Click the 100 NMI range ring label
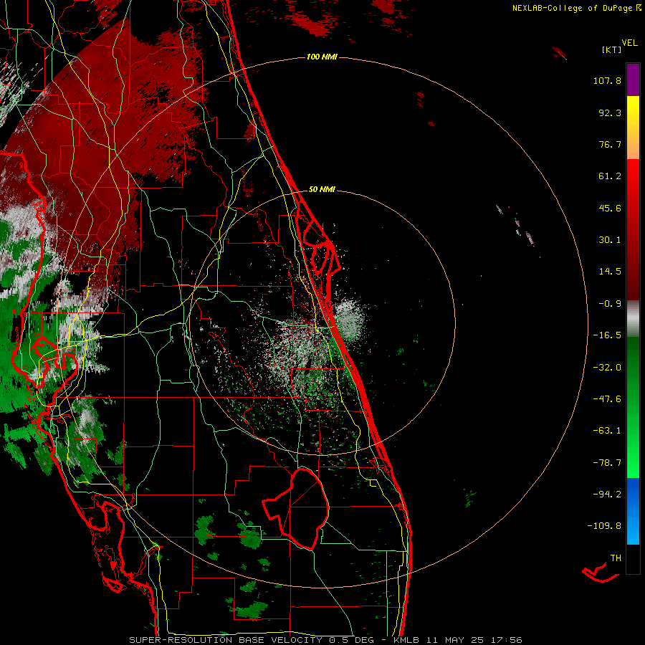The width and height of the screenshot is (645, 645). pyautogui.click(x=322, y=57)
